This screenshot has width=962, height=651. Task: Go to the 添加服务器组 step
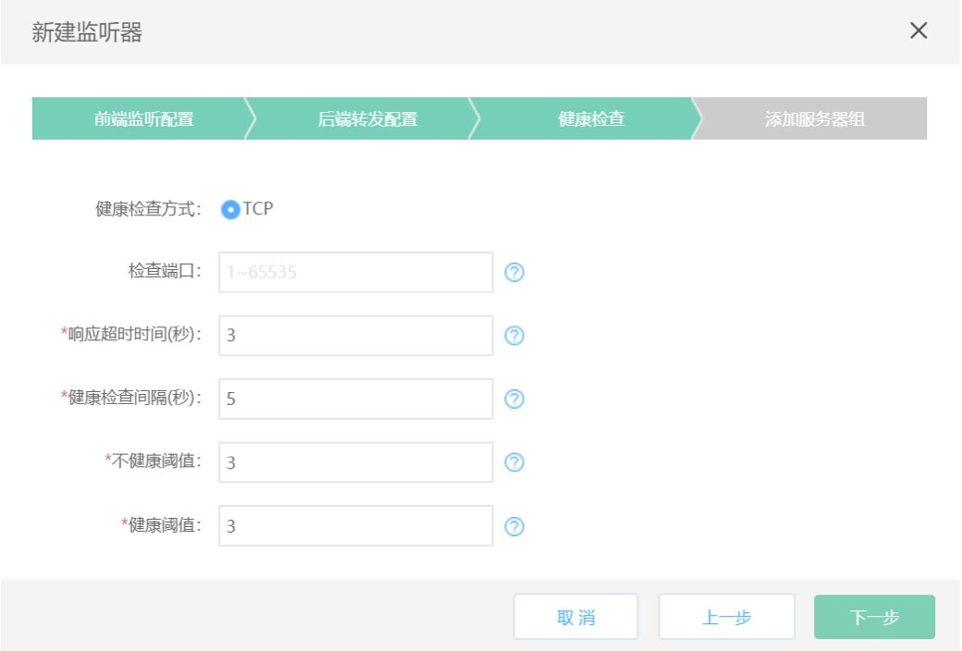(x=815, y=118)
